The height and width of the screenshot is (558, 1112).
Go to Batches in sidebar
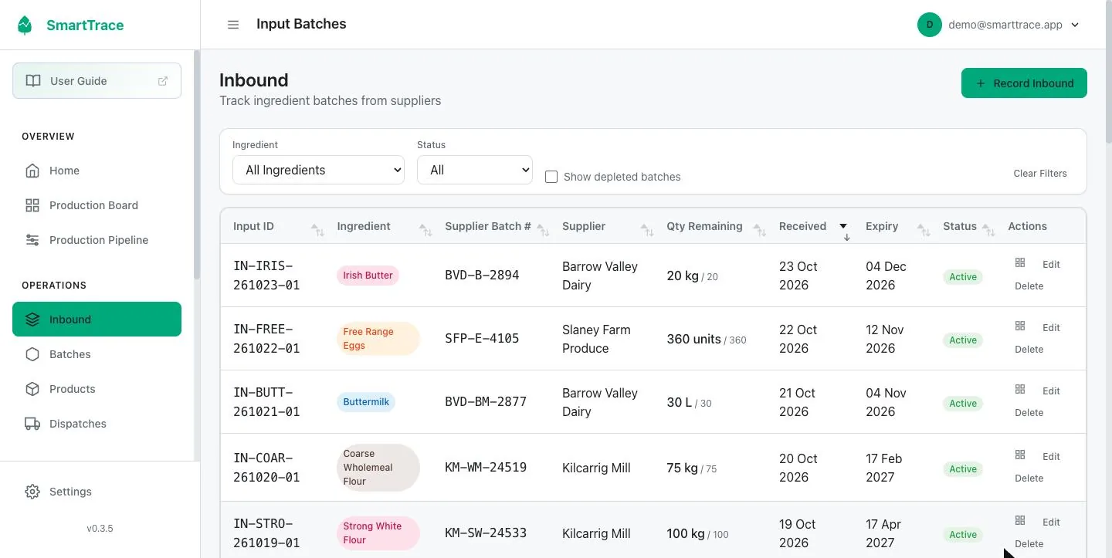click(97, 354)
